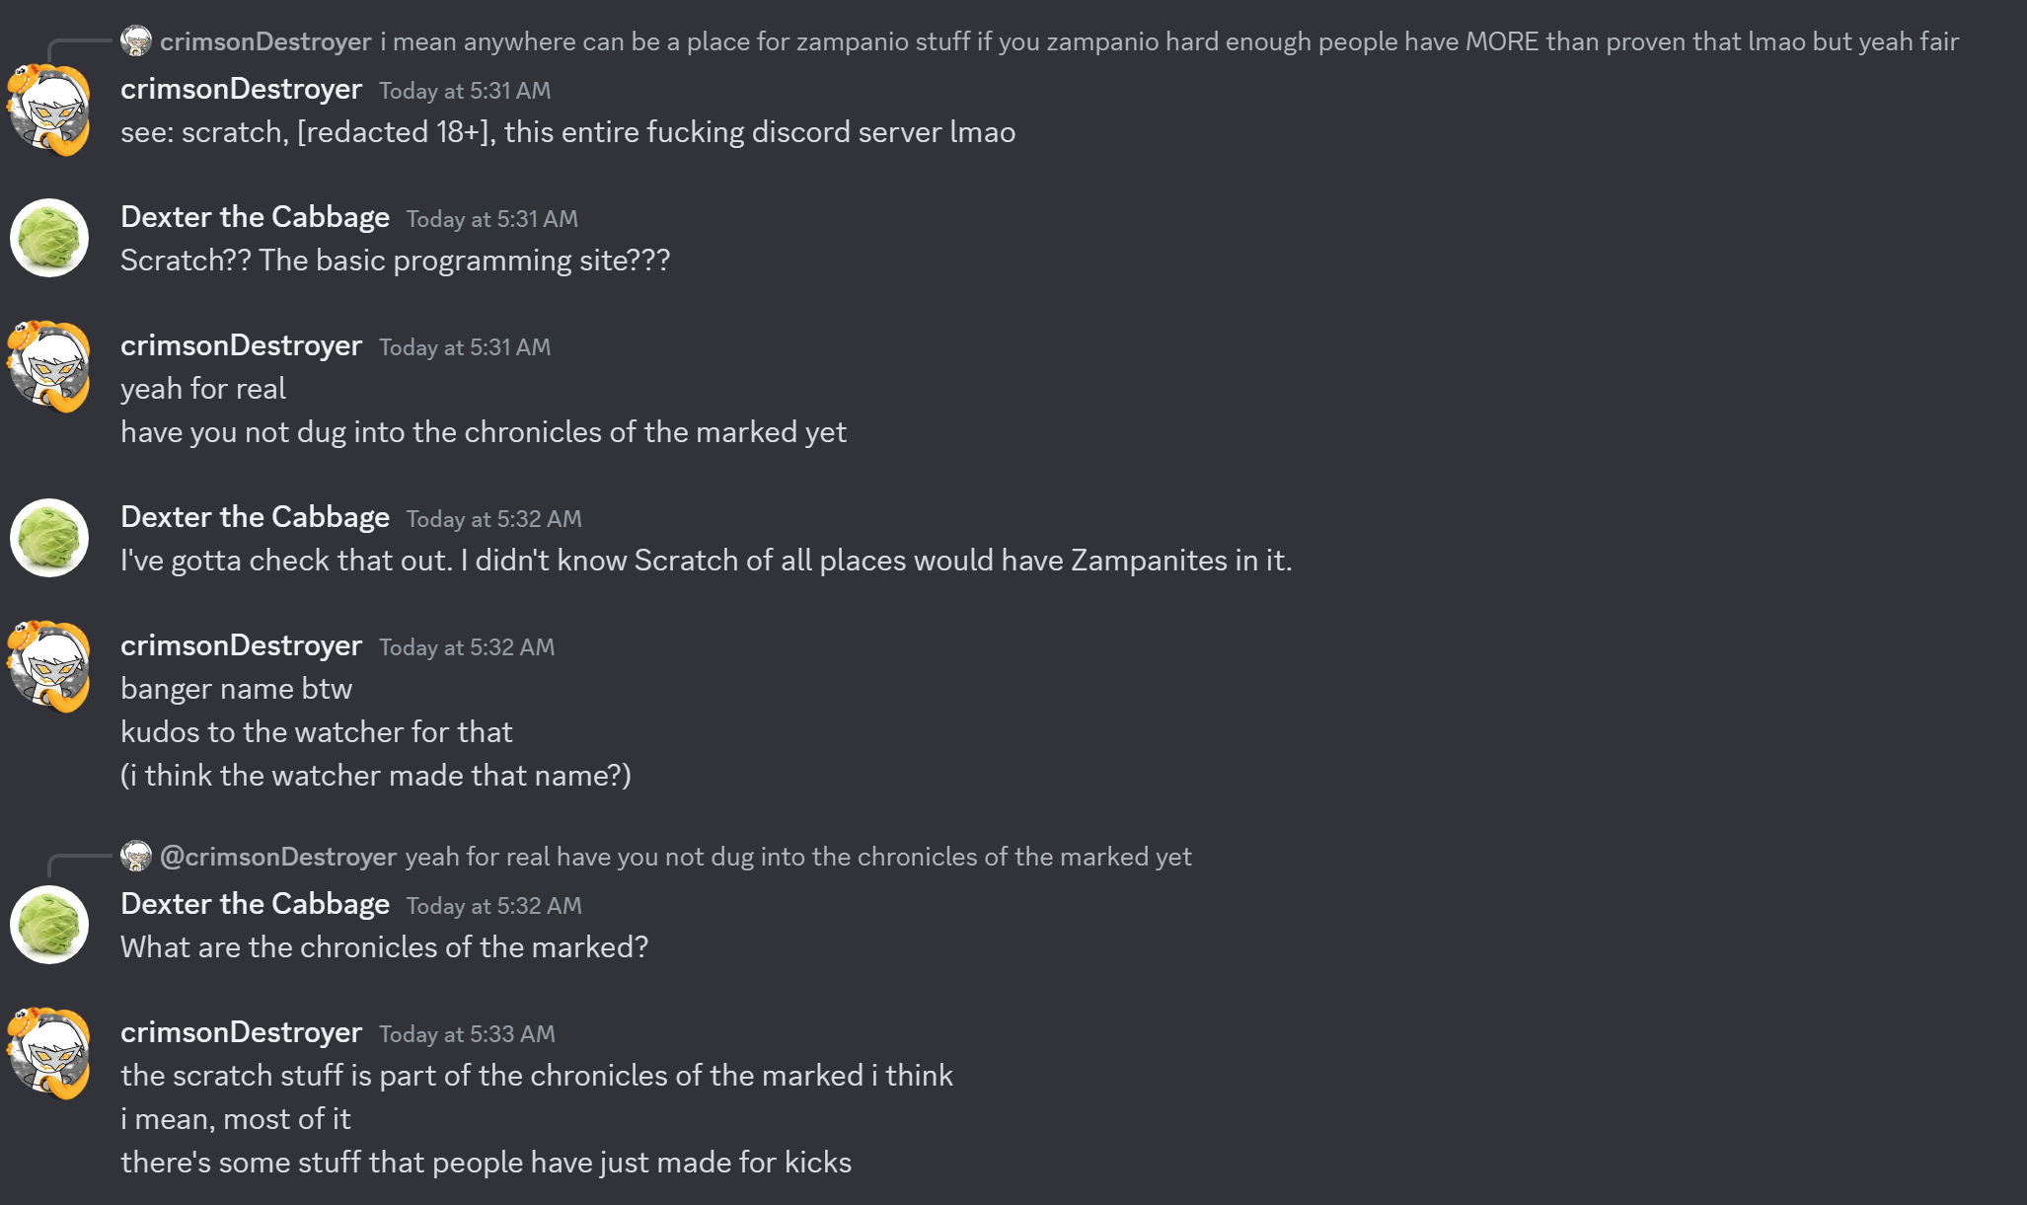2027x1205 pixels.
Task: Click the message "kudos to the watcher for that"
Action: 316,732
